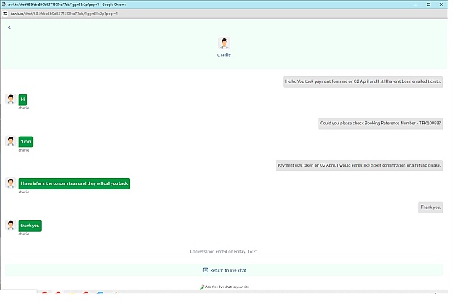
Task: Click the "Conversation ended on Friday" notice
Action: pyautogui.click(x=224, y=251)
